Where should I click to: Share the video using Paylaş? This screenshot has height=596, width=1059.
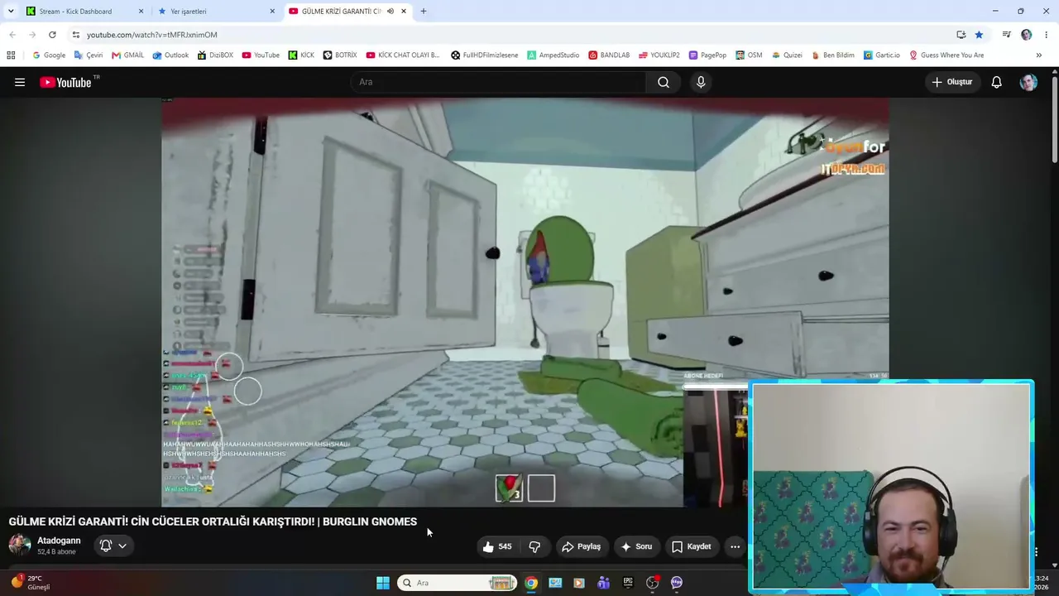581,546
